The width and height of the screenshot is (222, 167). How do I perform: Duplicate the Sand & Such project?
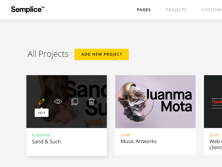pyautogui.click(x=75, y=102)
